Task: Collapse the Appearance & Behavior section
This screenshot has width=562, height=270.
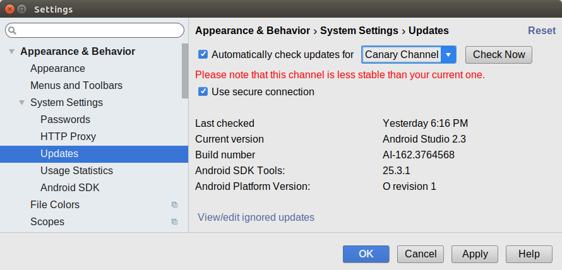Action: tap(11, 52)
